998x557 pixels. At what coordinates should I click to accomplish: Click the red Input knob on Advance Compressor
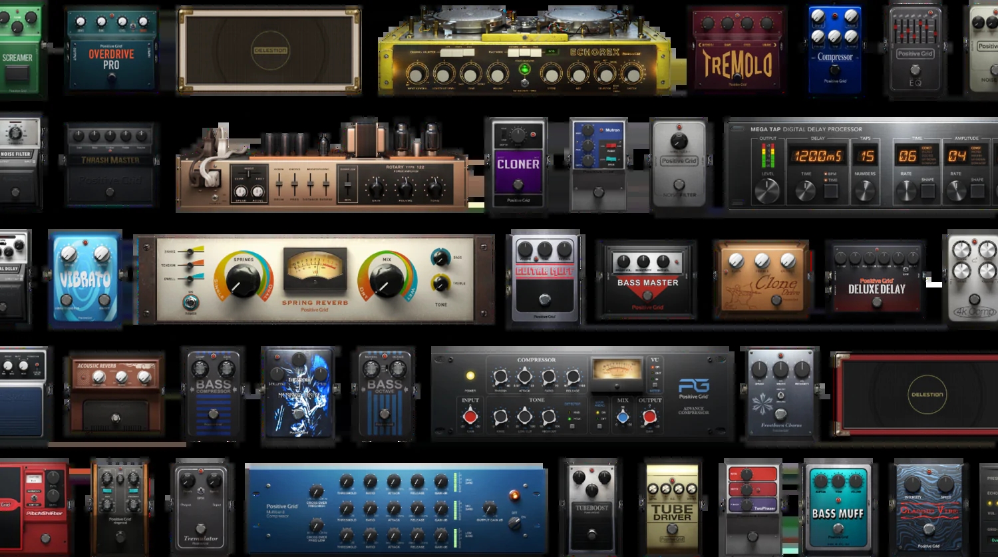pos(470,417)
